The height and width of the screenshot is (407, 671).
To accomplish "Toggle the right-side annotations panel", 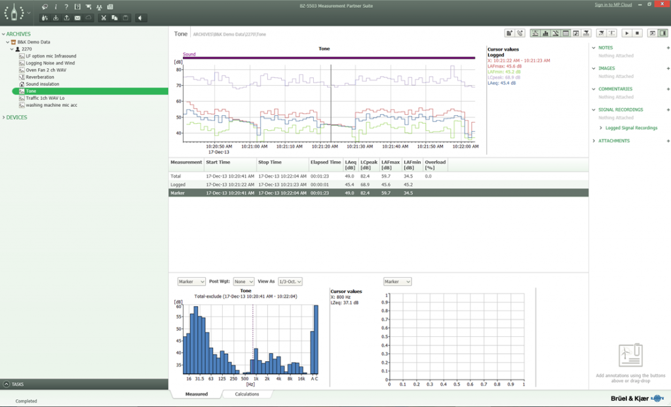I will 664,32.
